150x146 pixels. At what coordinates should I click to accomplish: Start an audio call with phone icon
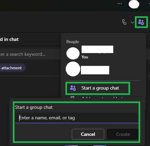click(124, 22)
